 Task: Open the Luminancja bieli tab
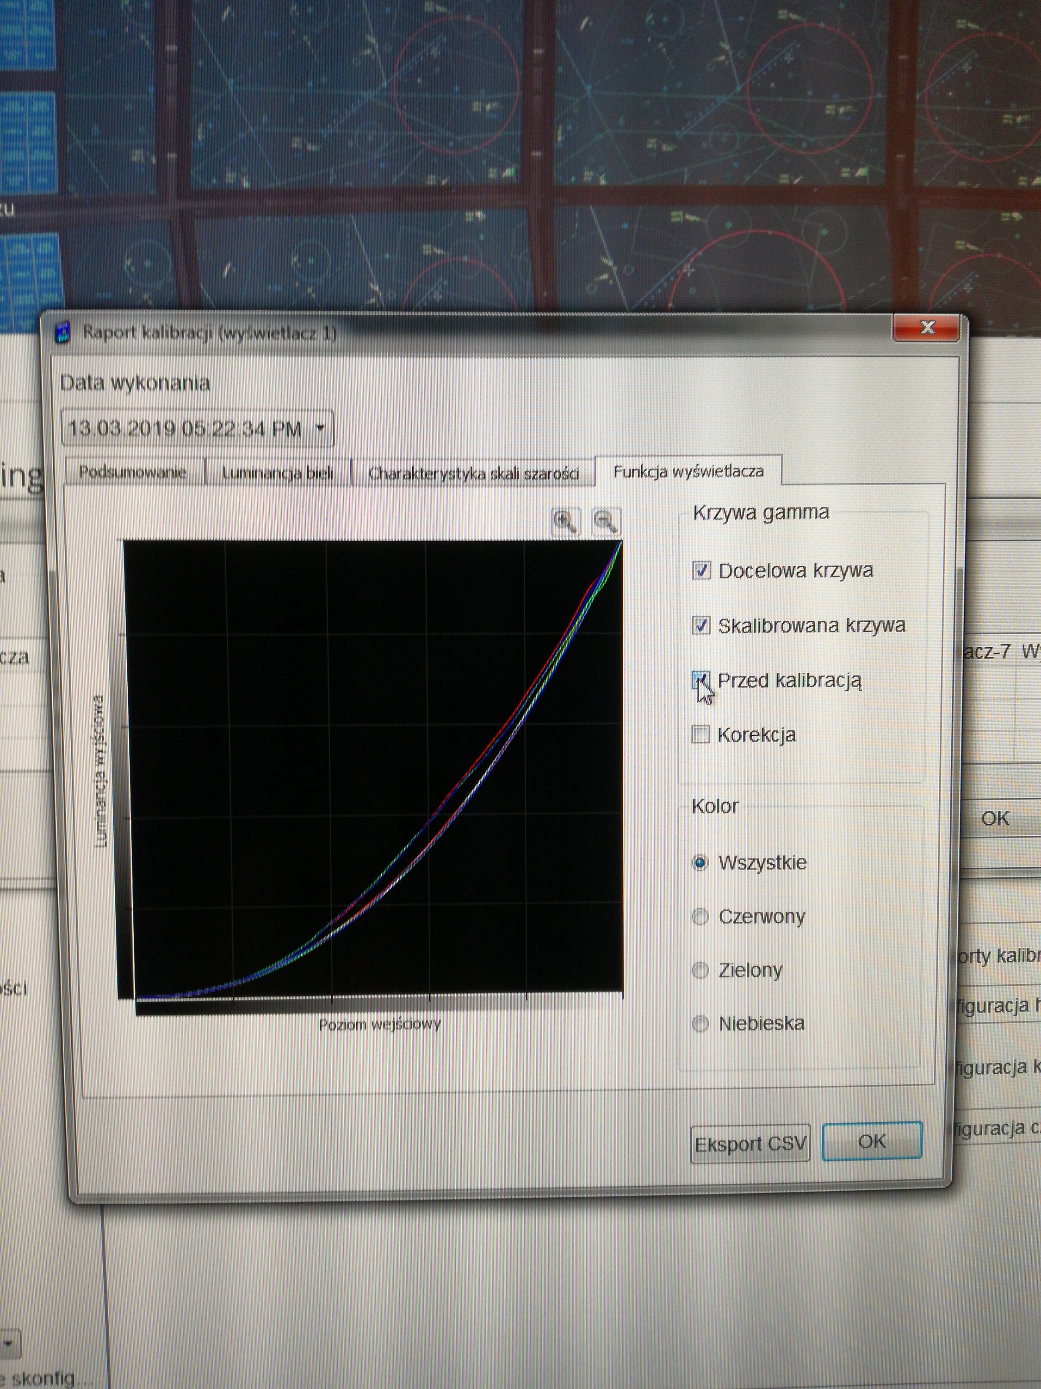pyautogui.click(x=277, y=473)
